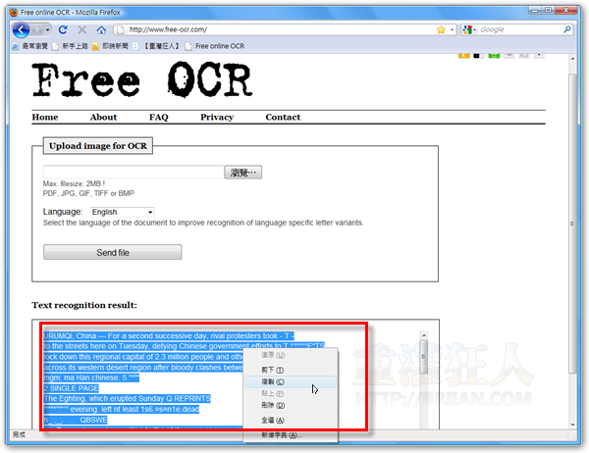Click 'The Eghting, which erupted Sunday Q REPRINTS'
589x453 pixels.
tap(127, 398)
